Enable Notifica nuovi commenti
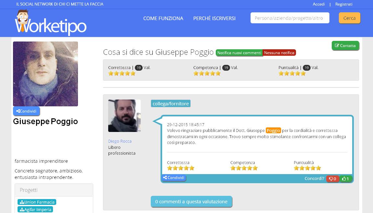Image resolution: width=373 pixels, height=213 pixels. [239, 53]
